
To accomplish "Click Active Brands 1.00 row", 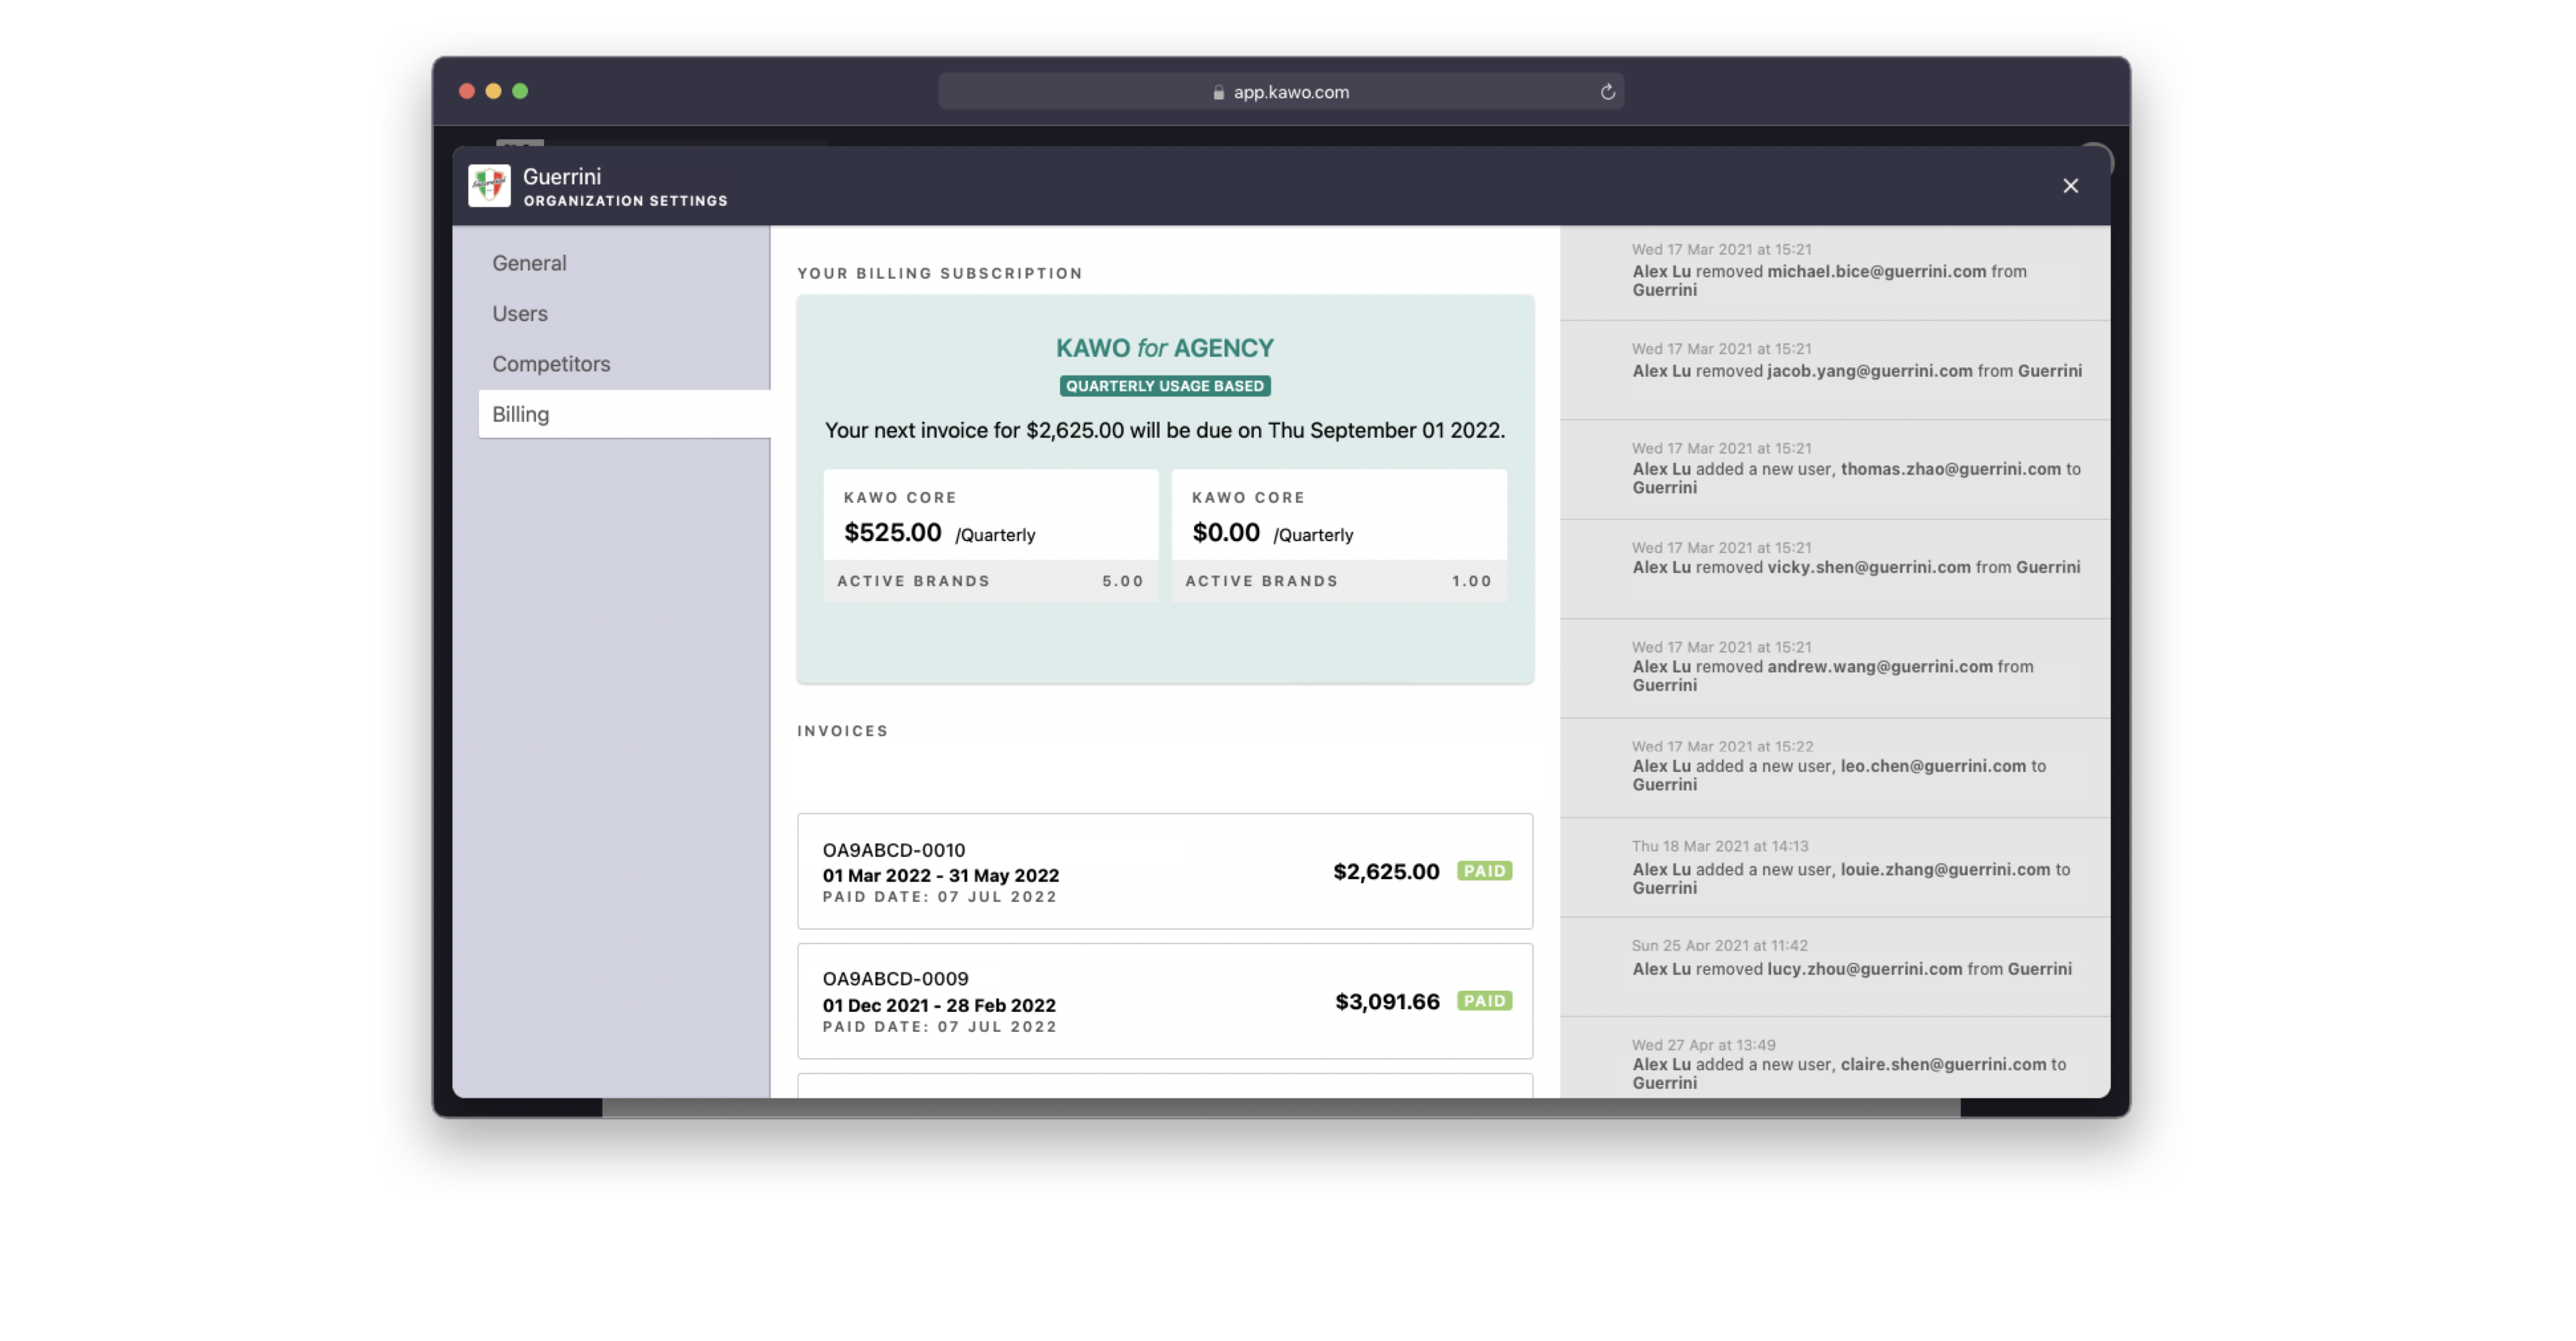I will (1339, 581).
